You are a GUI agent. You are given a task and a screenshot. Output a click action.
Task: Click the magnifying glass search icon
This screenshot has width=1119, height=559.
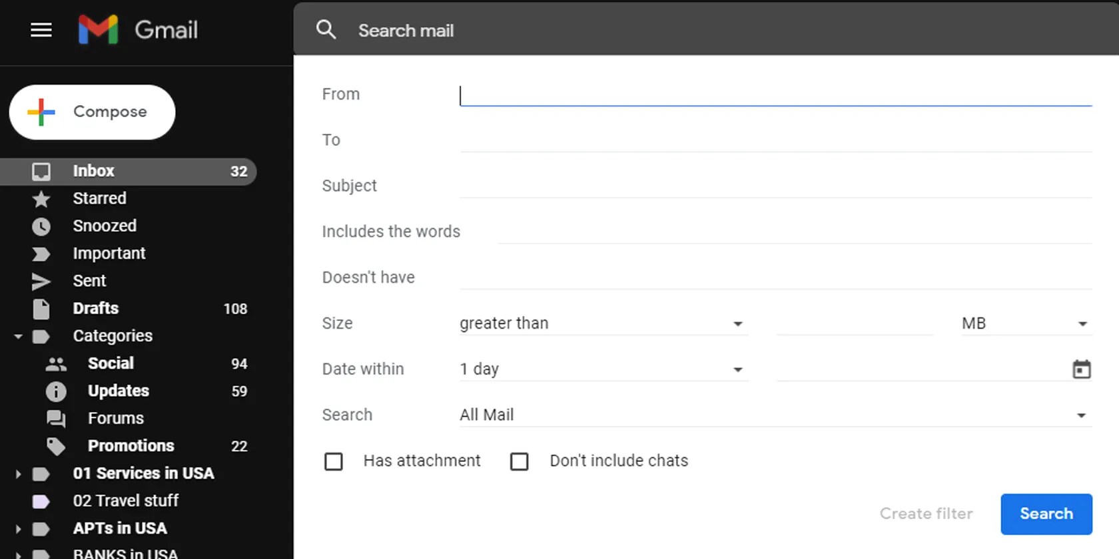click(326, 30)
